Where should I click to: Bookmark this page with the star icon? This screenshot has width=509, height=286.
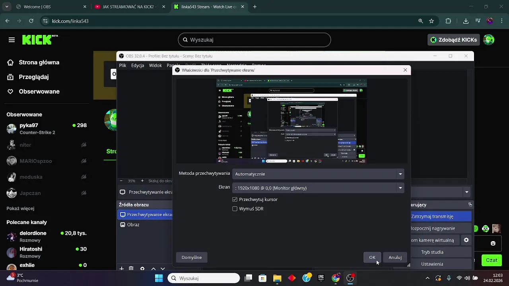click(x=431, y=21)
